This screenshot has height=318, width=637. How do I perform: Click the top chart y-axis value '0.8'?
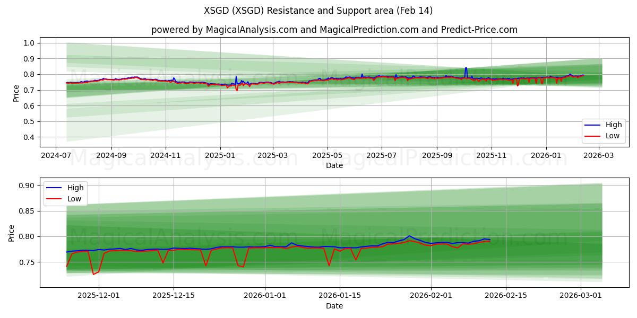29,74
